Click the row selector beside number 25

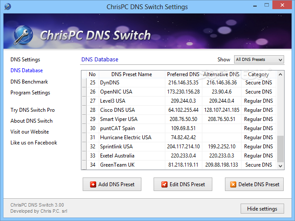coord(84,83)
